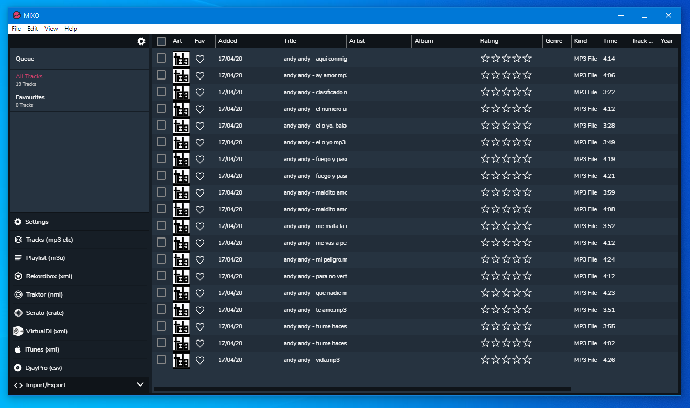The width and height of the screenshot is (690, 408).
Task: Open the Traktor (nml) icon
Action: point(18,294)
